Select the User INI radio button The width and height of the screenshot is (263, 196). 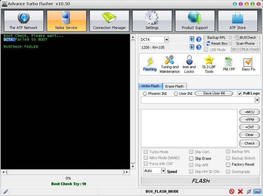pos(176,94)
